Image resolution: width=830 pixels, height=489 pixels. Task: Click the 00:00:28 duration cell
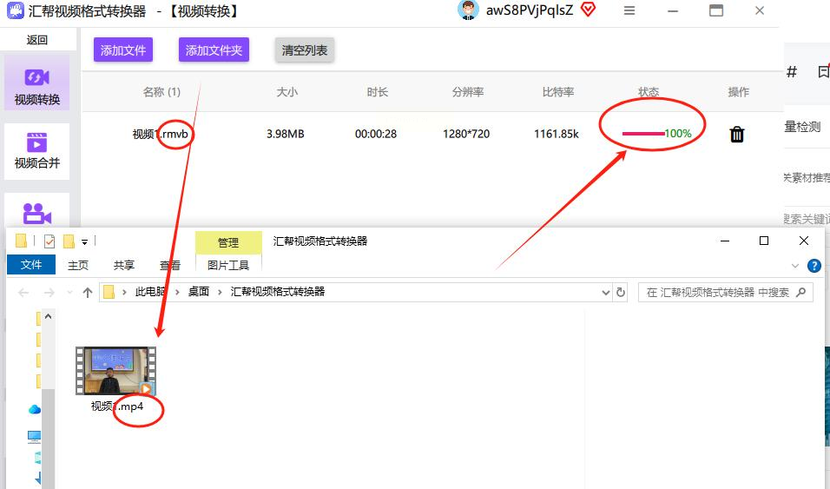point(376,134)
